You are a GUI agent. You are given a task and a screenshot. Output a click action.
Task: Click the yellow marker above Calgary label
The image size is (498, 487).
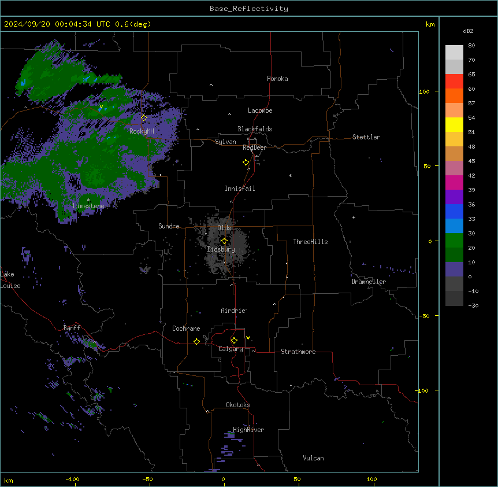(234, 341)
